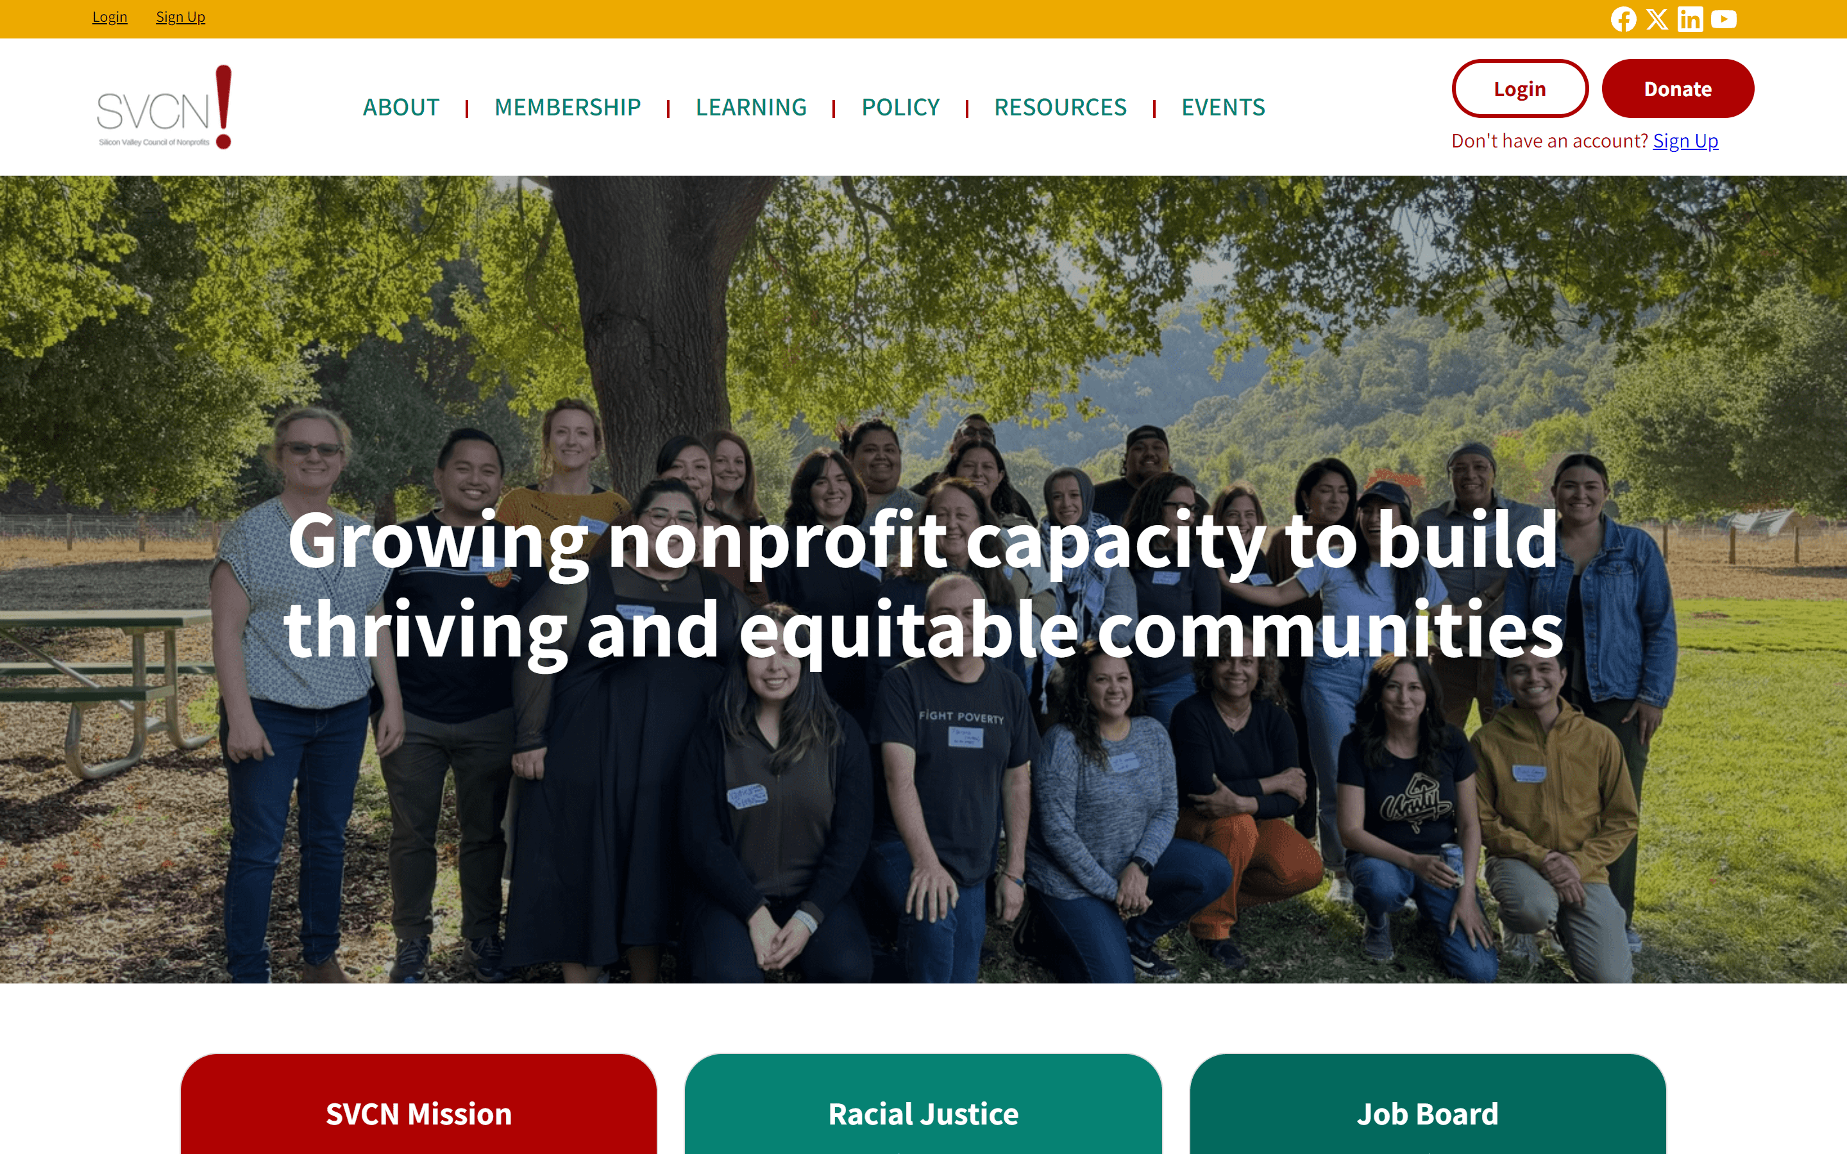Open the POLICY menu

point(900,107)
